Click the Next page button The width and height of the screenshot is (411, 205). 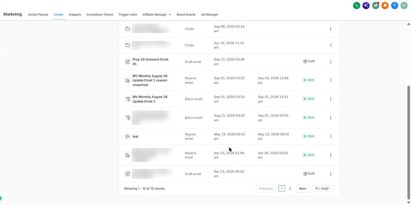click(x=303, y=189)
